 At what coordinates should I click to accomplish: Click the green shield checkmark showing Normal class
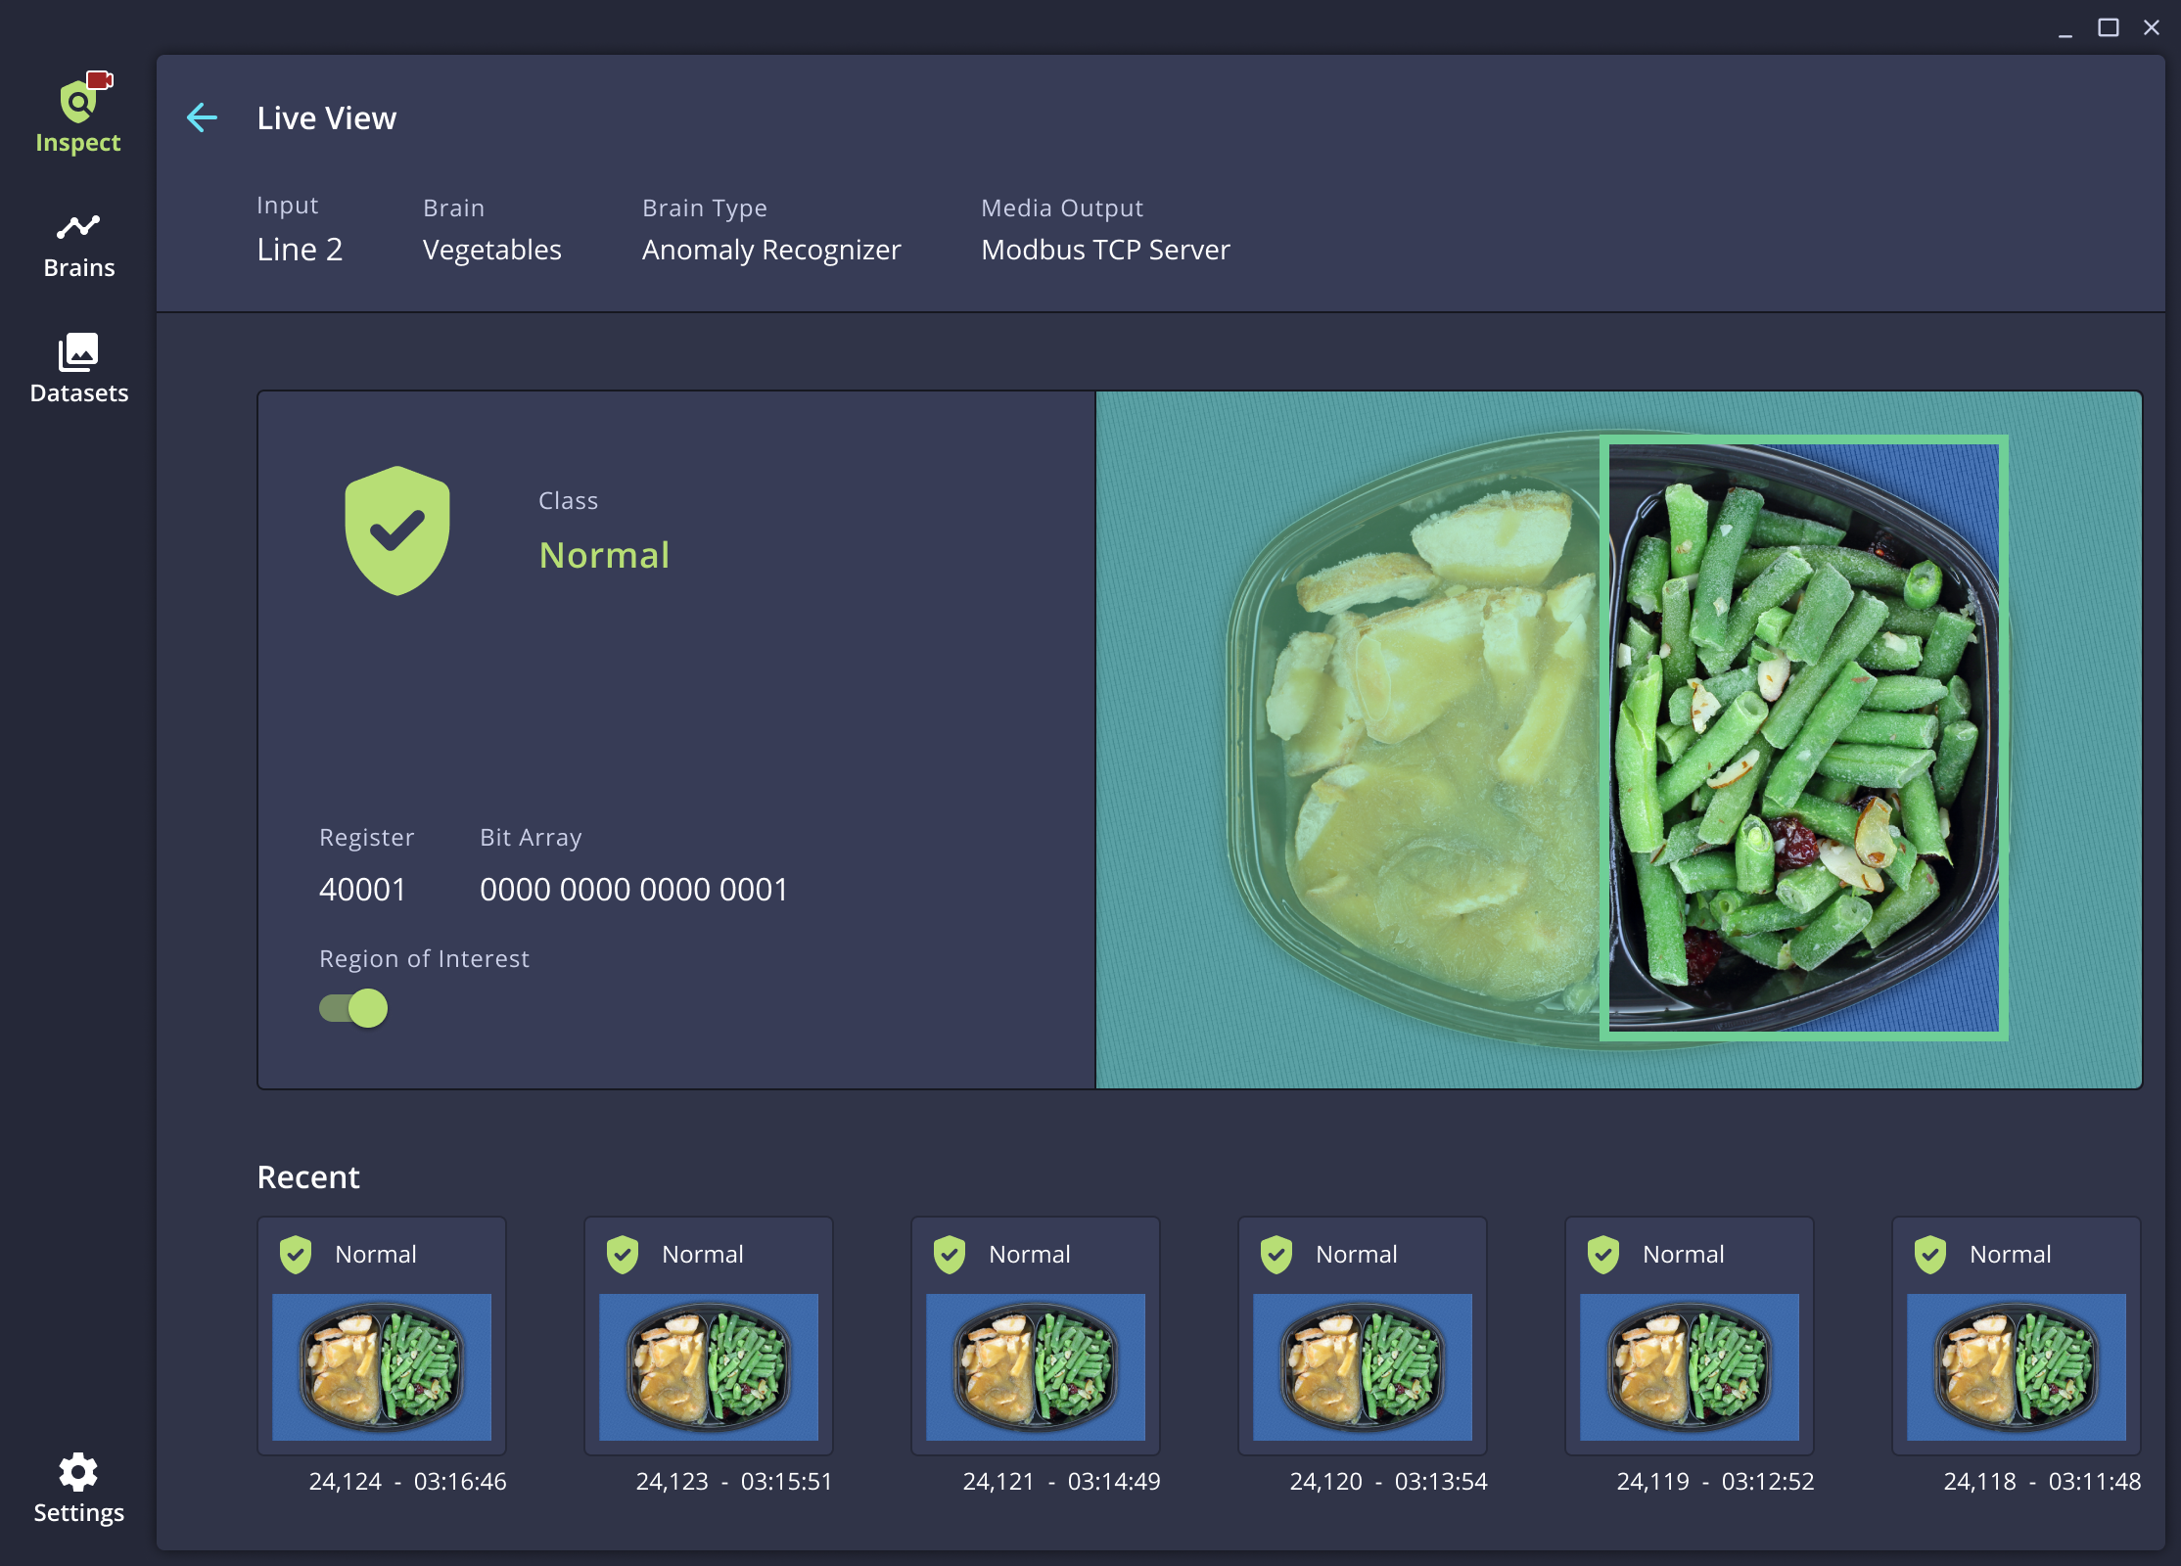[x=396, y=529]
